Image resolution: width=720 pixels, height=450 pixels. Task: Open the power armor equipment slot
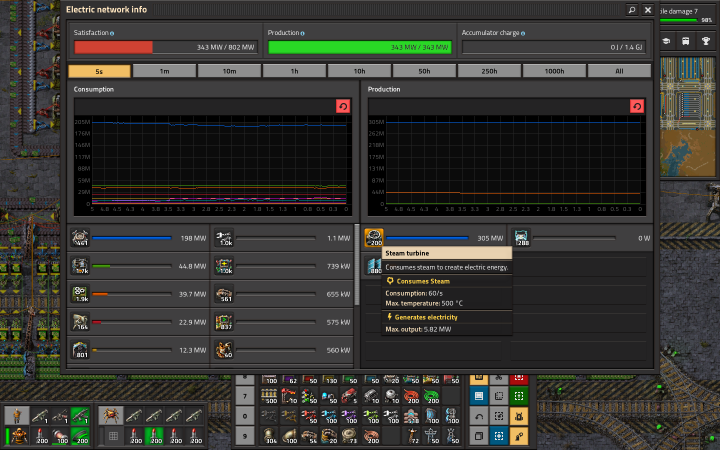coord(20,436)
